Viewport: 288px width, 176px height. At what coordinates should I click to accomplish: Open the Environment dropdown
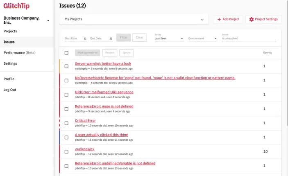[x=202, y=38]
